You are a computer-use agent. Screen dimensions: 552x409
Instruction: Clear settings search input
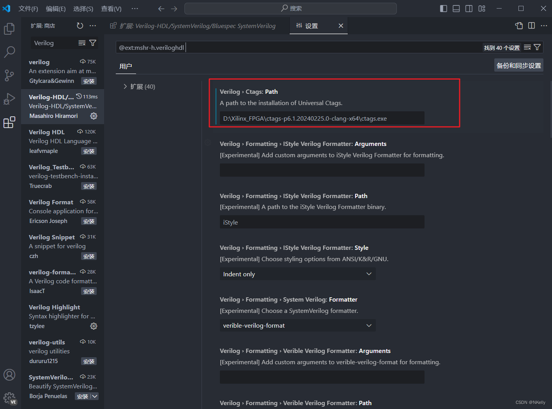(x=527, y=47)
